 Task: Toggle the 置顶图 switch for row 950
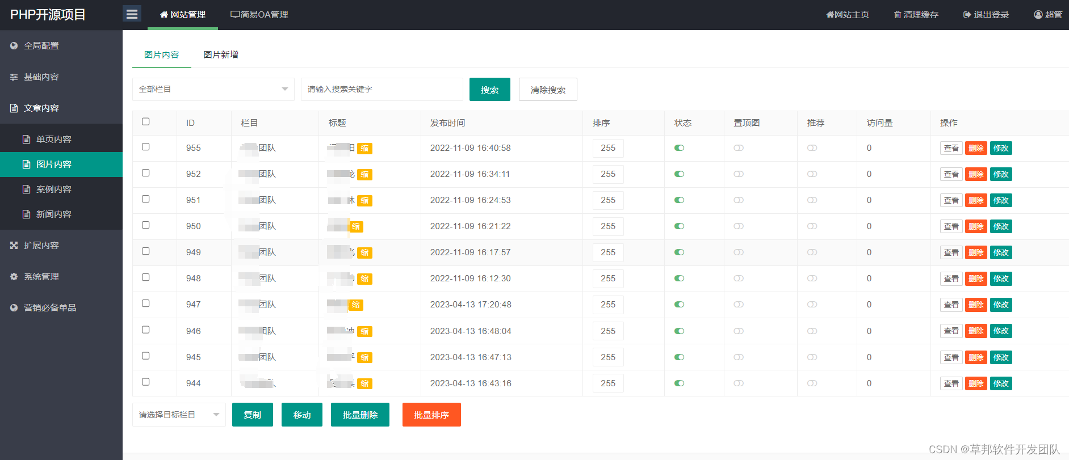coord(739,226)
